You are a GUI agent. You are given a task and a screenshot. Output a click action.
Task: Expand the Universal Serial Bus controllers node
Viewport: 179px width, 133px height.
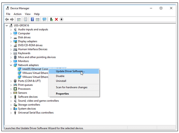point(11,113)
